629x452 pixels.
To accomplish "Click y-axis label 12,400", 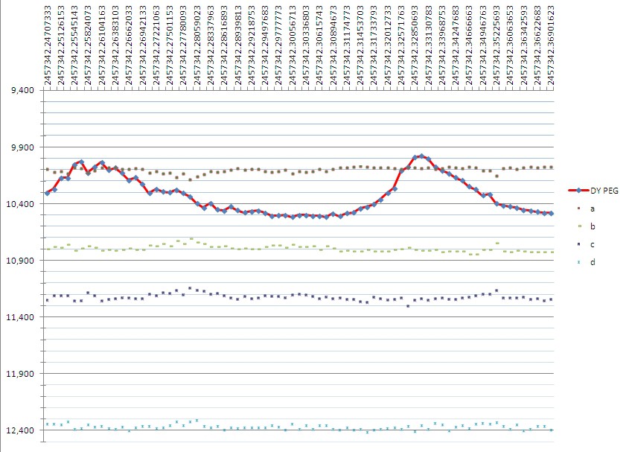I will pos(20,430).
